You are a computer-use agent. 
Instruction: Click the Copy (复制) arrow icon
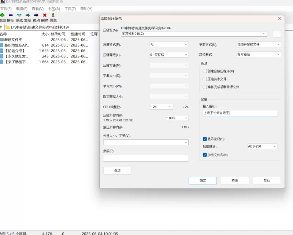point(27,15)
